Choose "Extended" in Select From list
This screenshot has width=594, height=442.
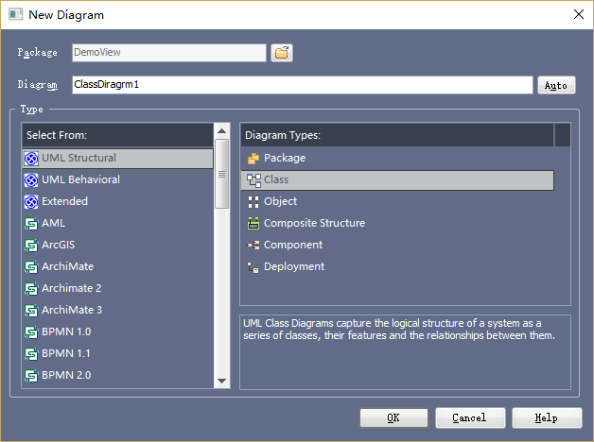click(118, 201)
